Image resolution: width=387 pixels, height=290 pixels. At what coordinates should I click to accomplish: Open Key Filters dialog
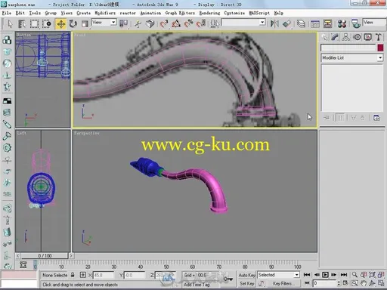[283, 283]
